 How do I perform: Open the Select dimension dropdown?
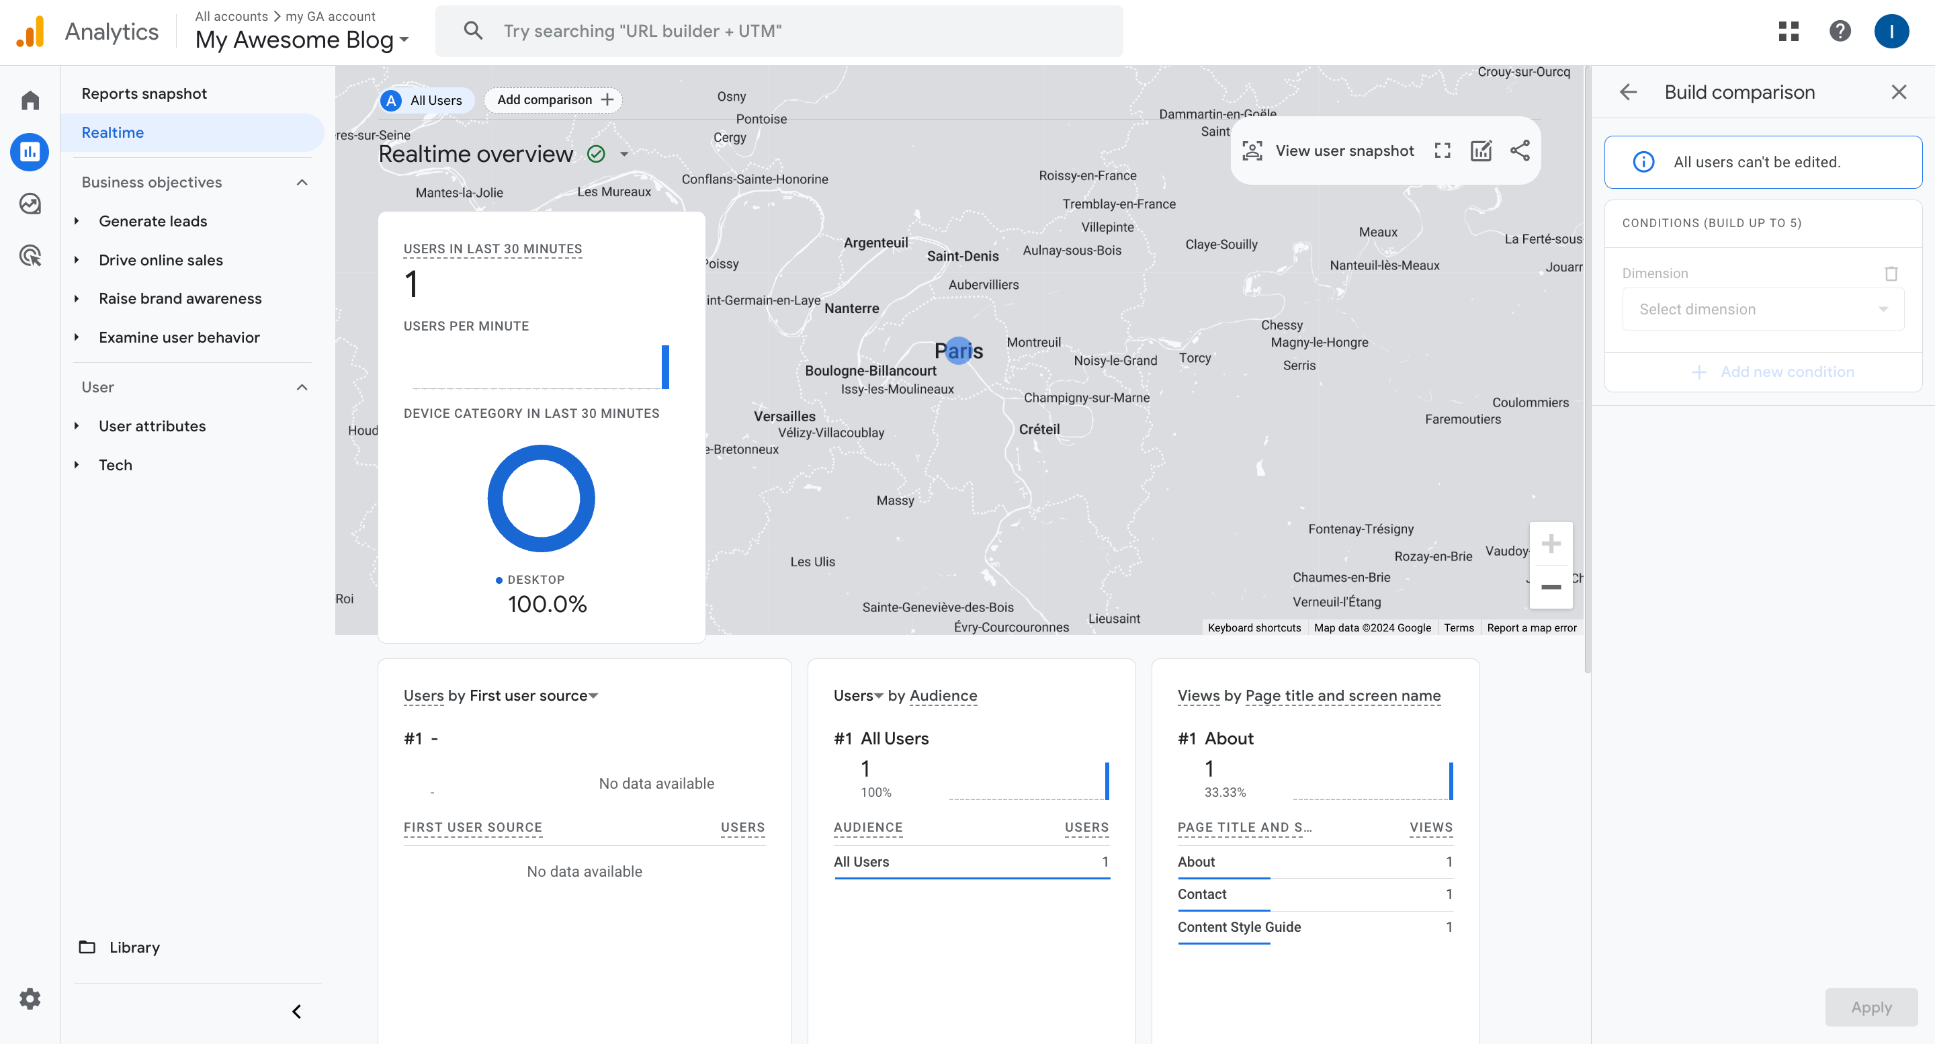(x=1762, y=310)
